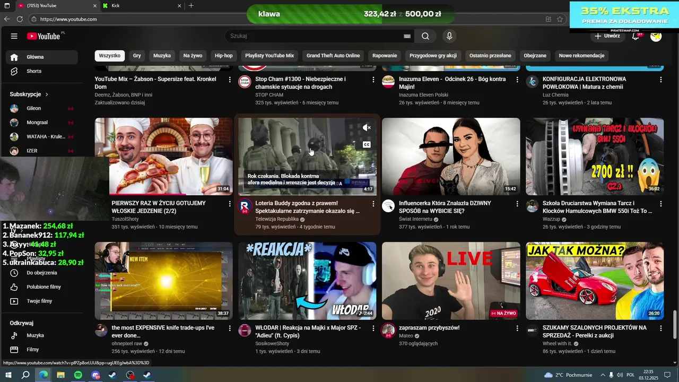Open Muzyka under Odkrywaj

coord(42,335)
